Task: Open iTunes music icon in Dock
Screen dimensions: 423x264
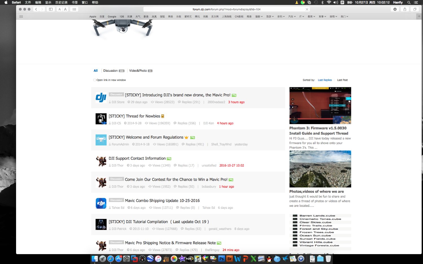Action: (158, 259)
